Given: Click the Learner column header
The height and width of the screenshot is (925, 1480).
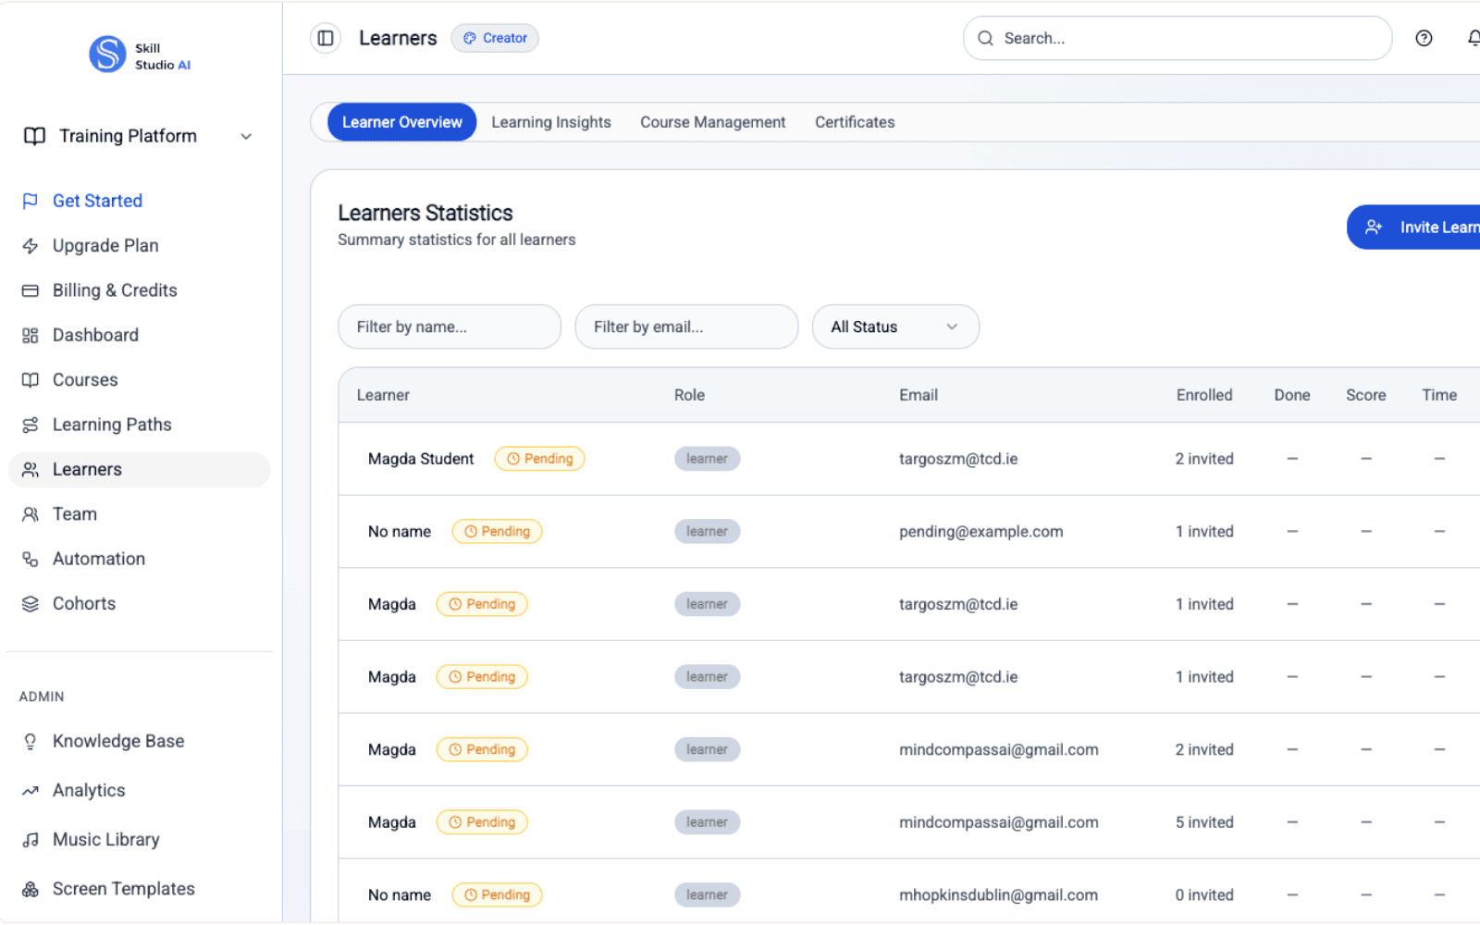Looking at the screenshot, I should pos(383,395).
